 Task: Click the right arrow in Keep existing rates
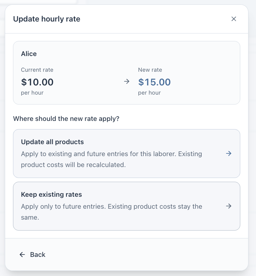click(229, 206)
